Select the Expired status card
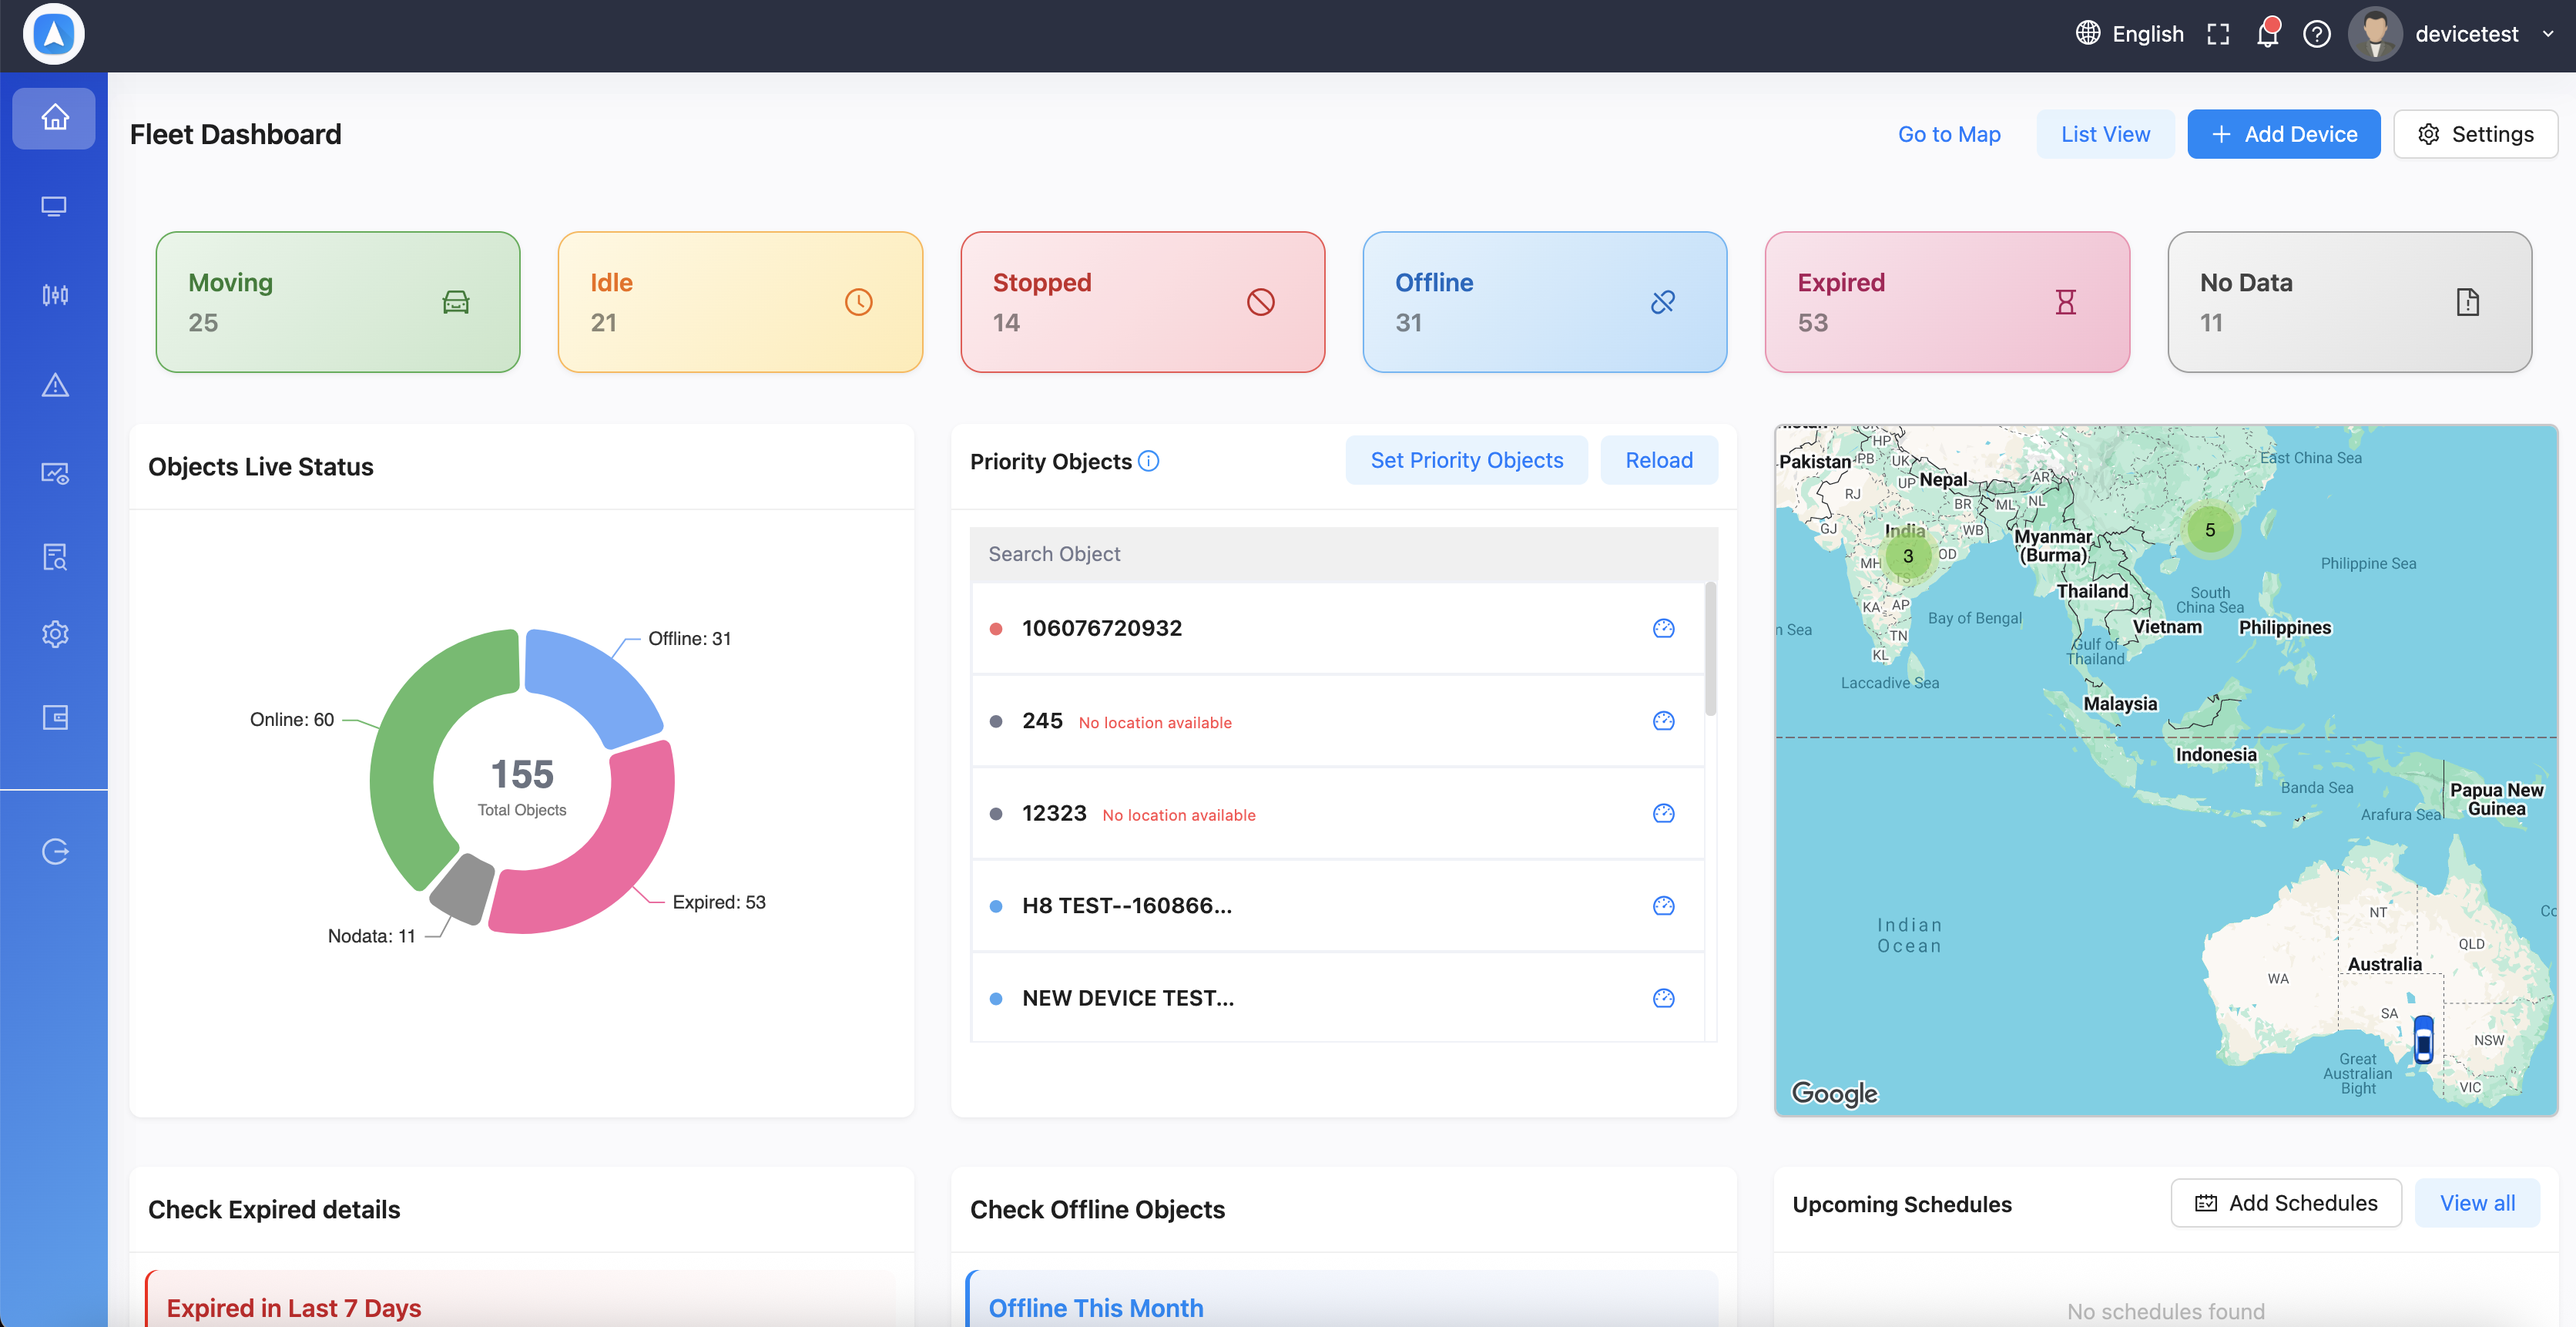2576x1327 pixels. tap(1947, 302)
